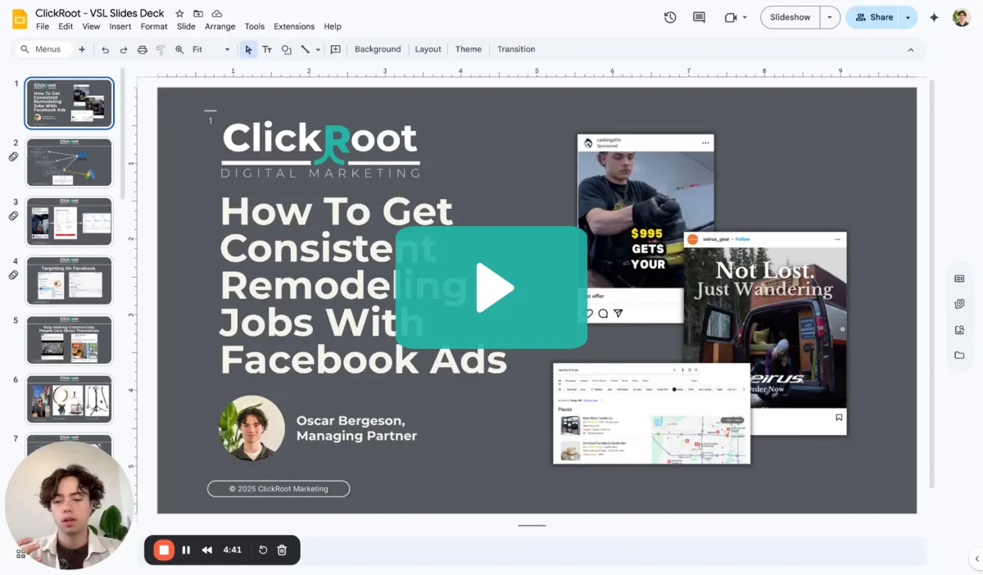Select the Line tool
983x575 pixels.
(x=306, y=49)
